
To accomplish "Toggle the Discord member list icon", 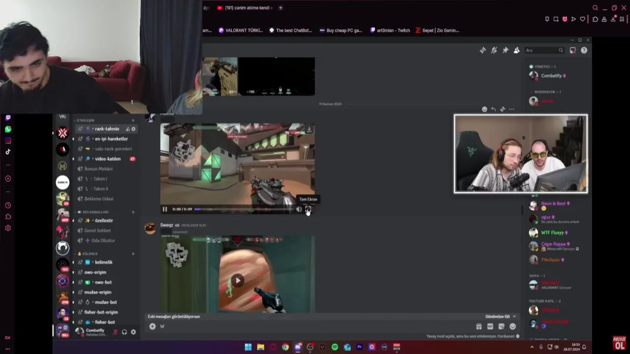I will (517, 50).
